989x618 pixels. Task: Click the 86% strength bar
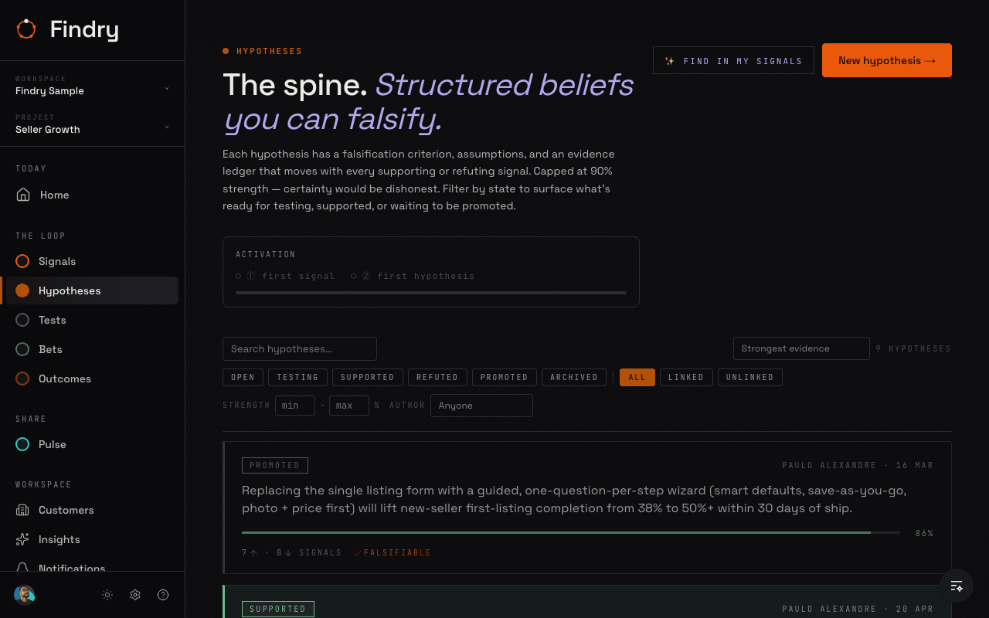pyautogui.click(x=571, y=533)
